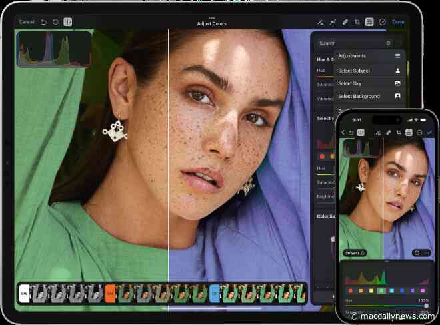Select the BW preset group label

[25, 294]
